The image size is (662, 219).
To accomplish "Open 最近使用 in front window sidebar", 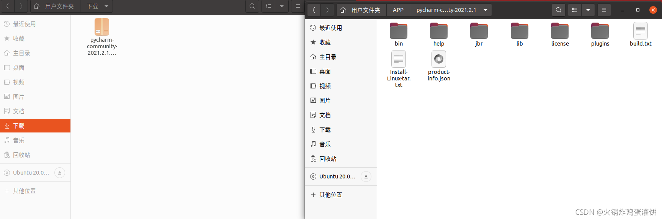I will click(x=341, y=28).
